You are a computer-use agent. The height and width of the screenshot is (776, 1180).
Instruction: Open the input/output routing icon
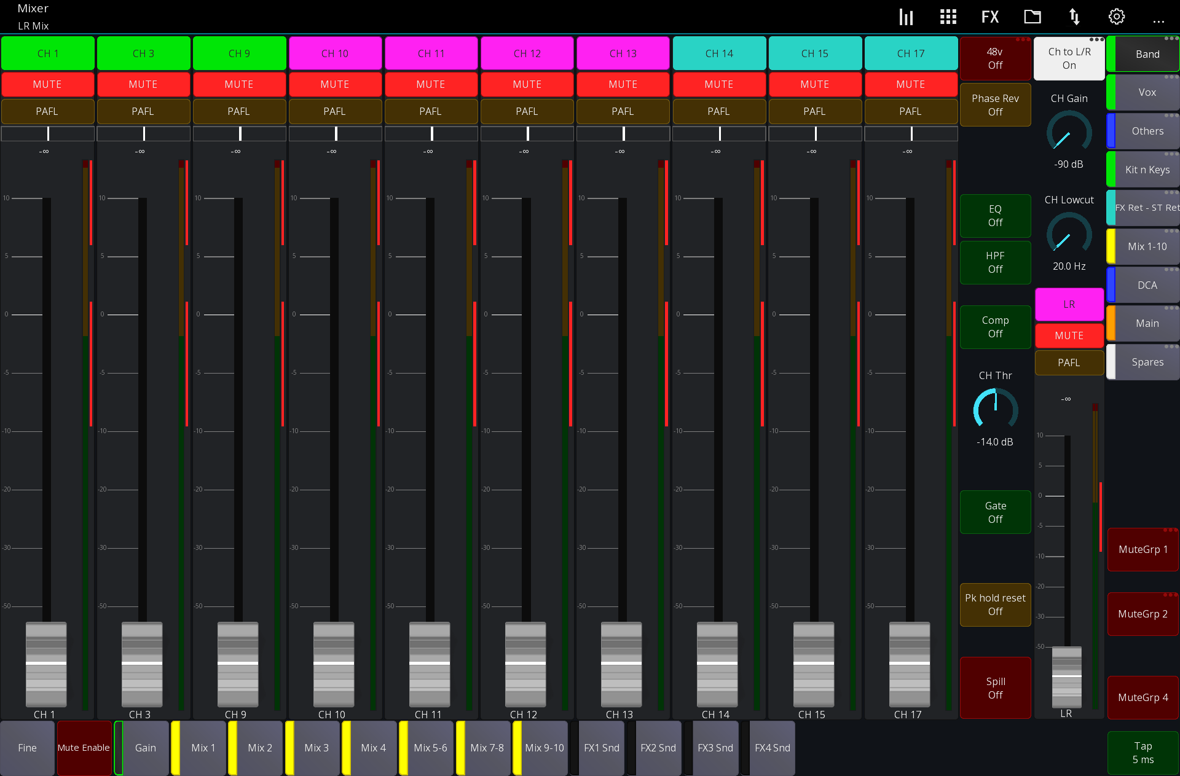1074,17
